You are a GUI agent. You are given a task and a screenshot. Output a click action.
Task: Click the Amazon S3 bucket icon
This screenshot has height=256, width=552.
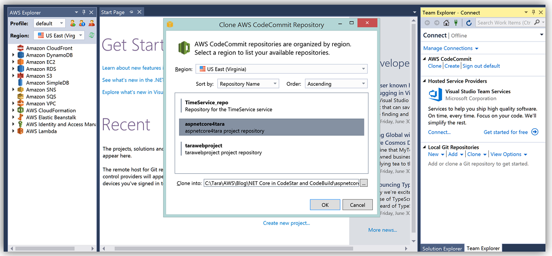click(21, 76)
